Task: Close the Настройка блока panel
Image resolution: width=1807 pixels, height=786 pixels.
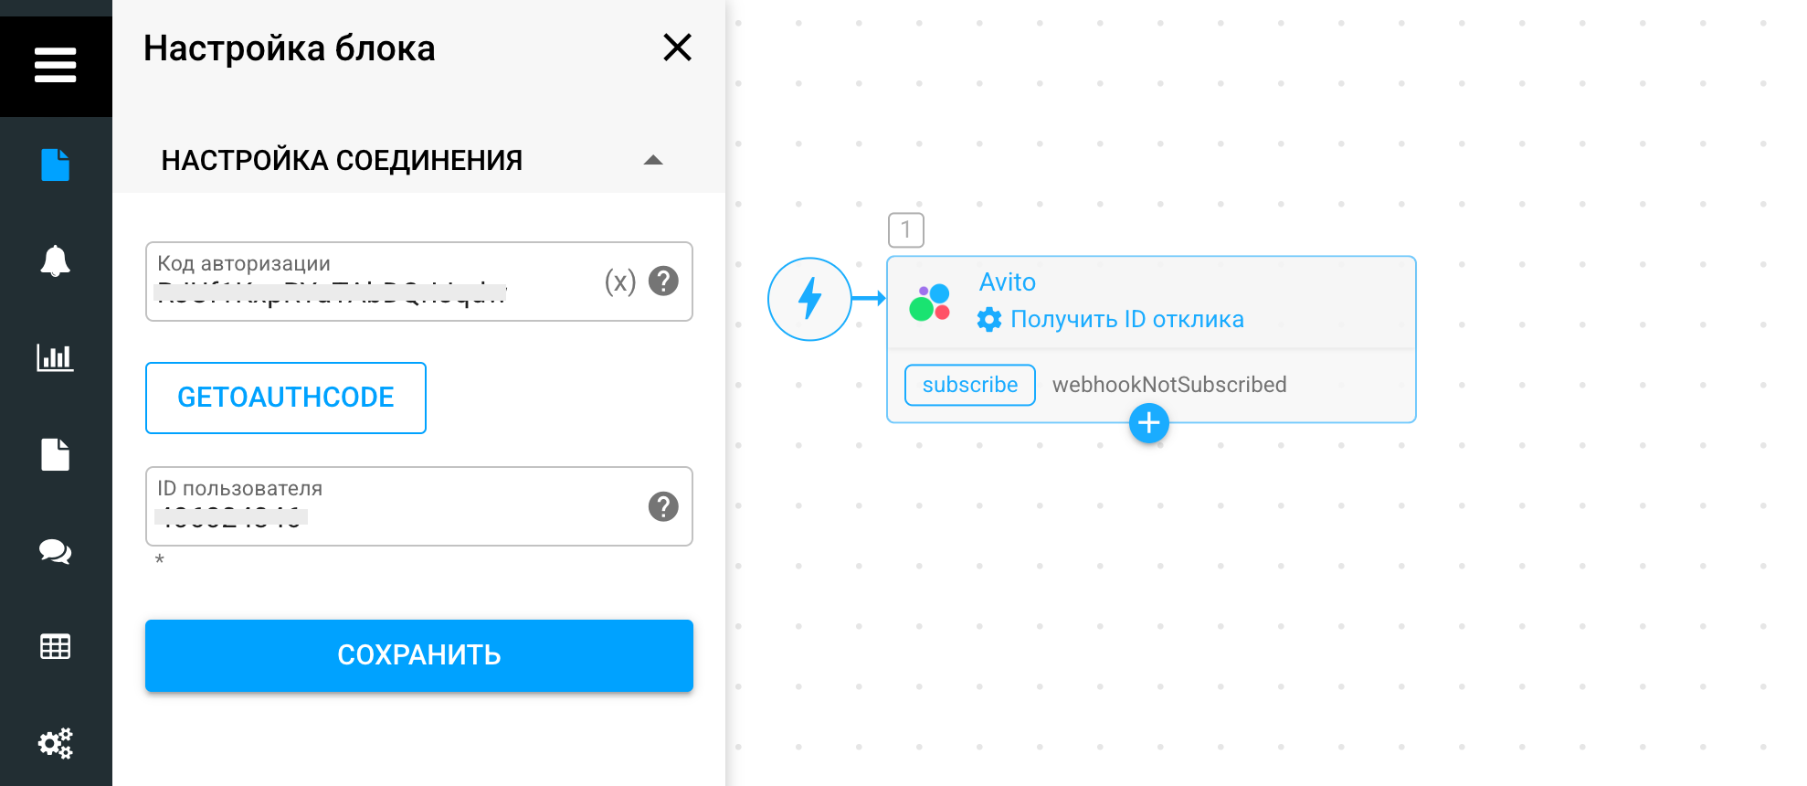Action: tap(677, 48)
